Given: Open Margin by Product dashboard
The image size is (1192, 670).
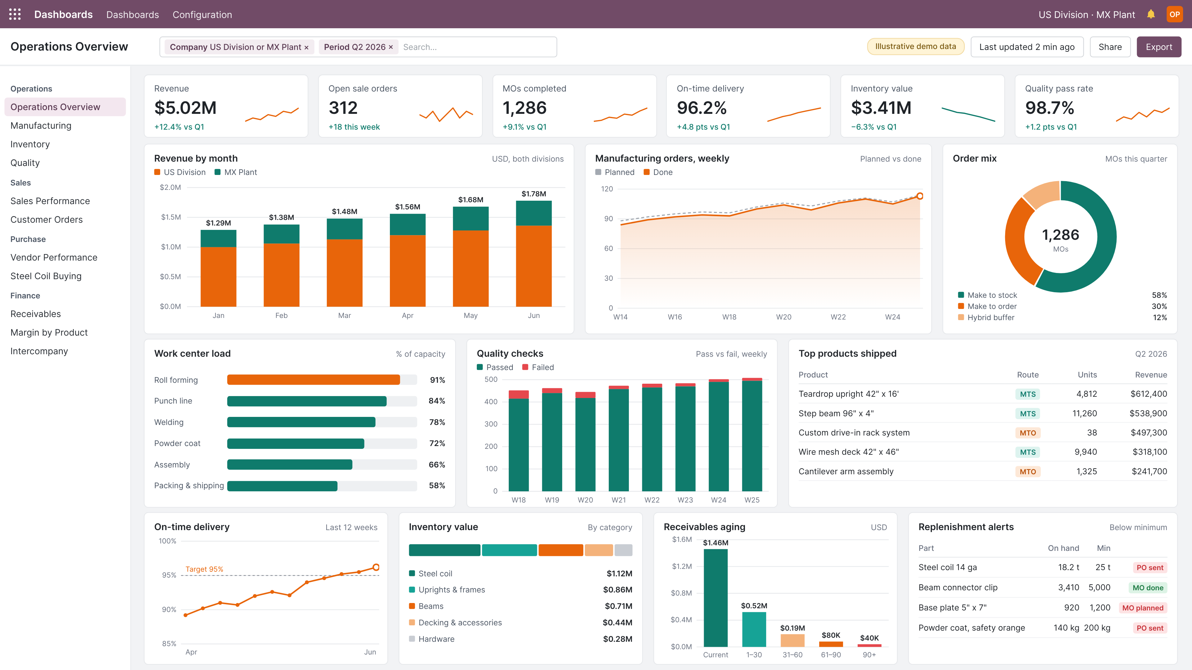Looking at the screenshot, I should click(65, 333).
